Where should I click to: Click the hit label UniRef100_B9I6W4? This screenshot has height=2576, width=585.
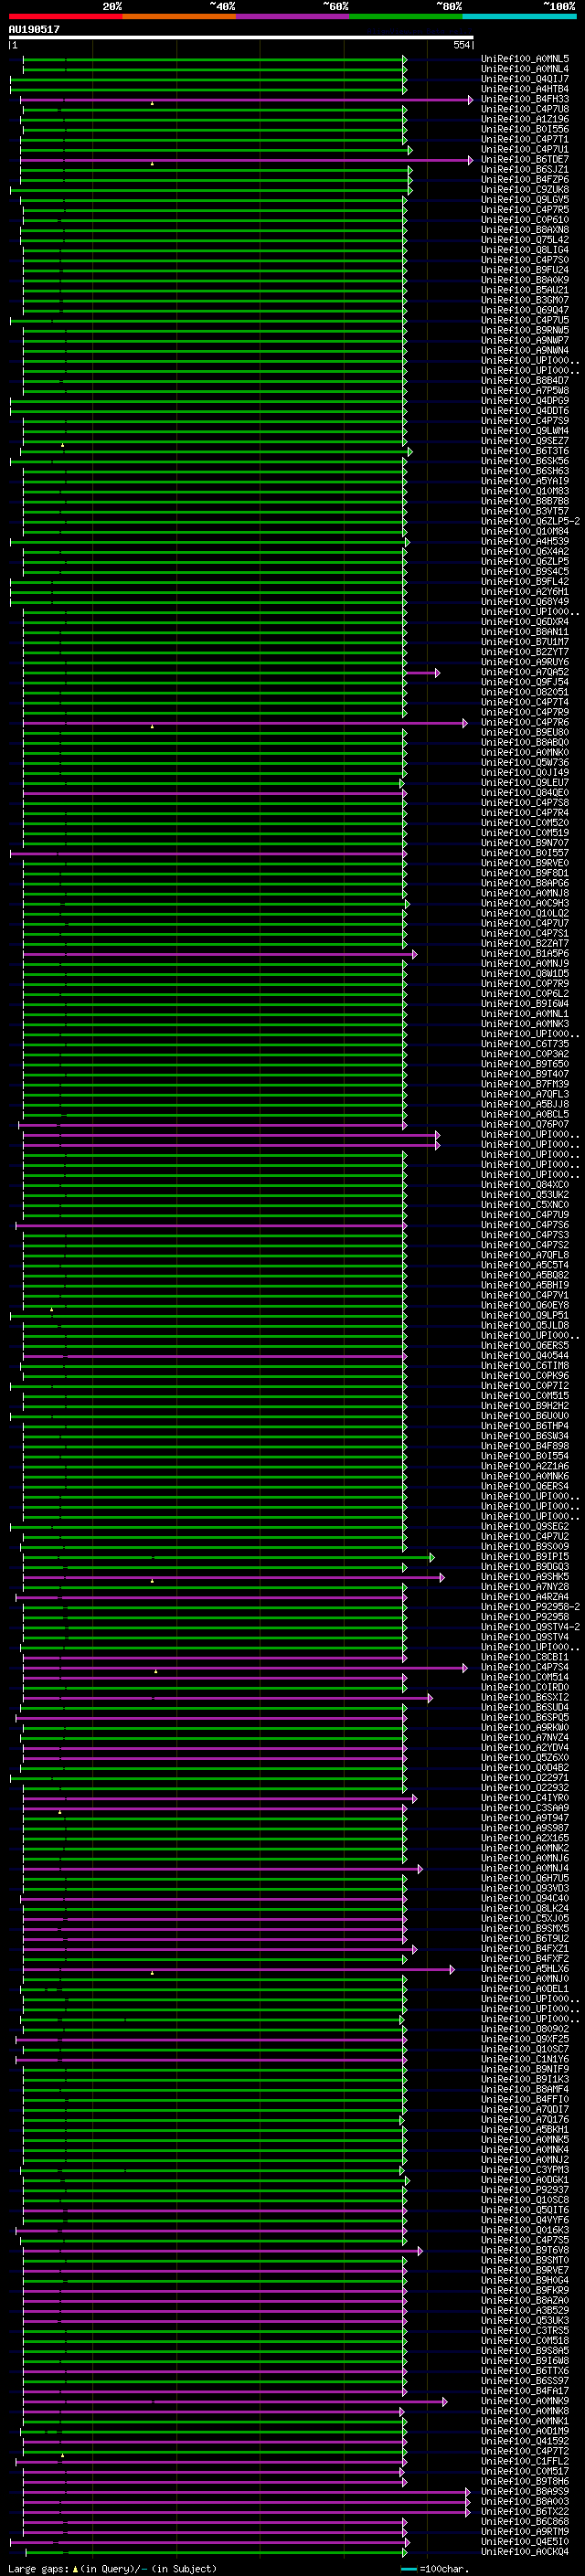(x=525, y=1004)
